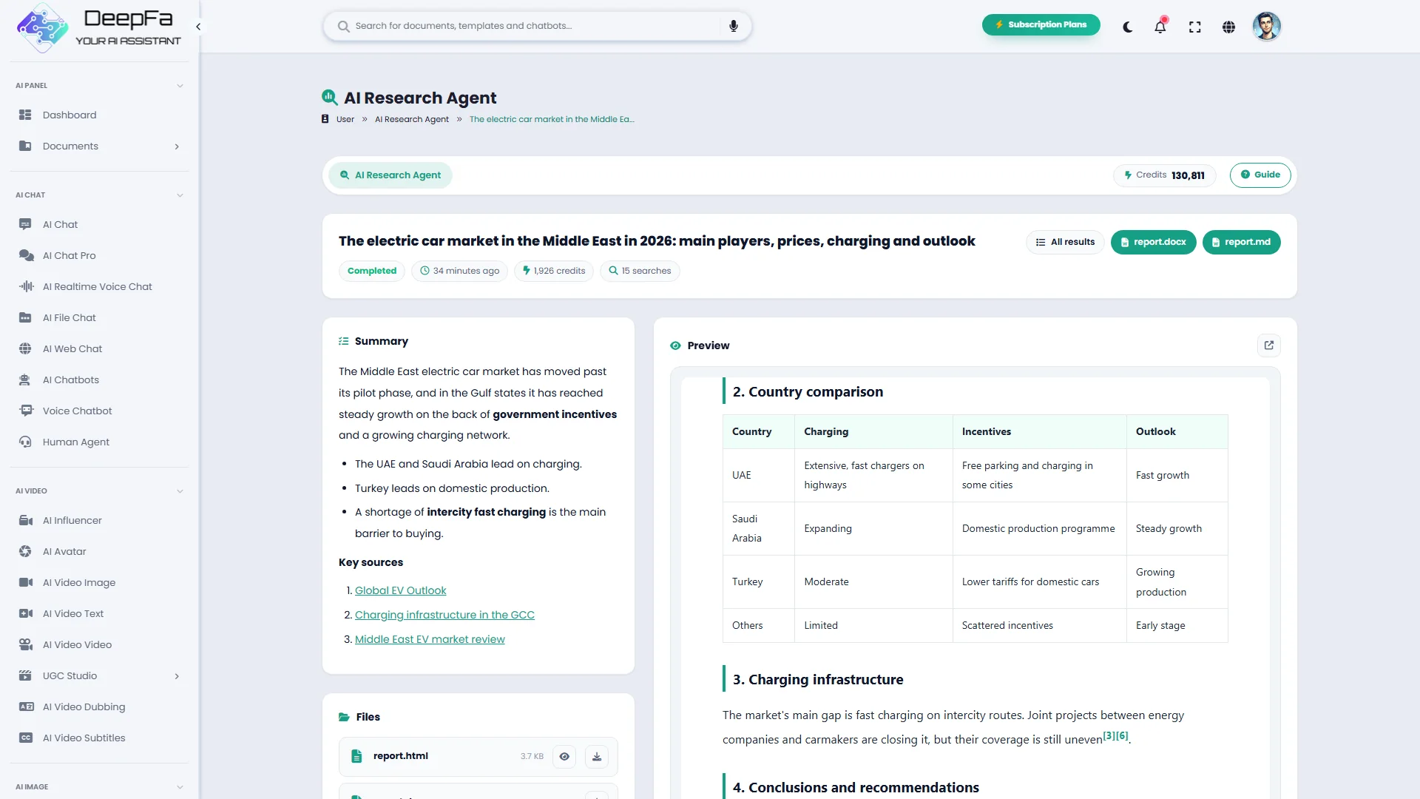Viewport: 1420px width, 799px height.
Task: Collapse the sidebar using the arrow
Action: tap(198, 27)
